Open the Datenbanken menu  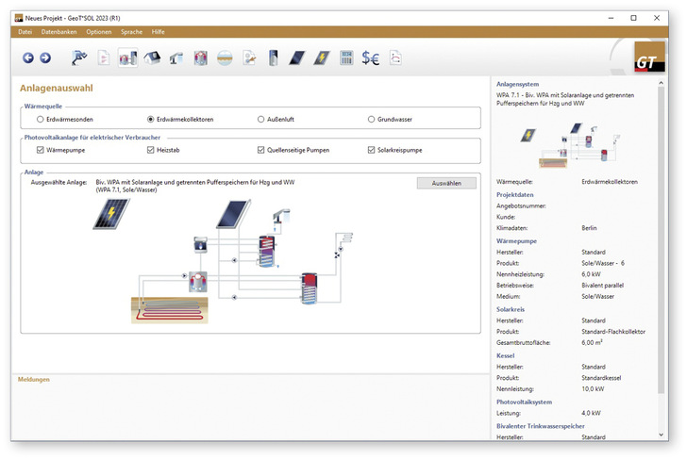point(59,32)
